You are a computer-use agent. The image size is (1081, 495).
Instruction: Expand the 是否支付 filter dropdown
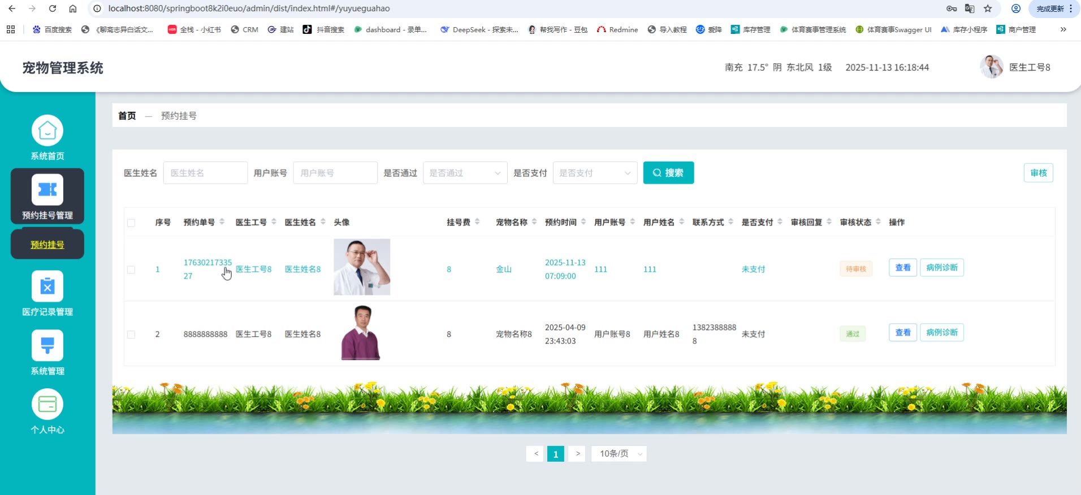click(595, 173)
